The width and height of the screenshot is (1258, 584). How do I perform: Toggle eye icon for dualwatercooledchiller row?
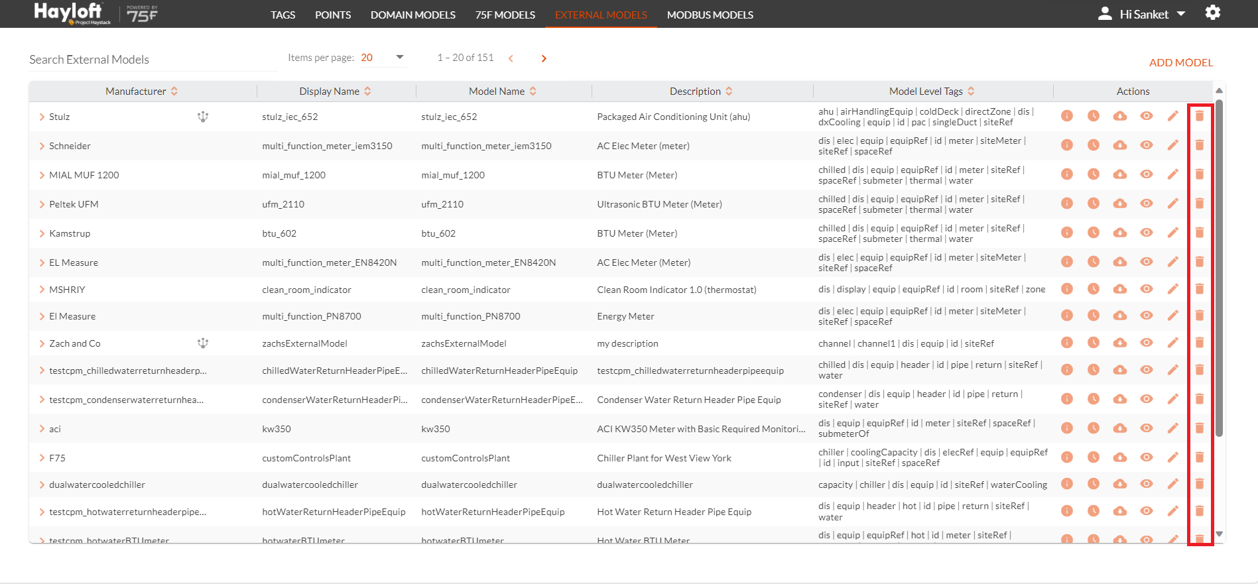(1147, 484)
